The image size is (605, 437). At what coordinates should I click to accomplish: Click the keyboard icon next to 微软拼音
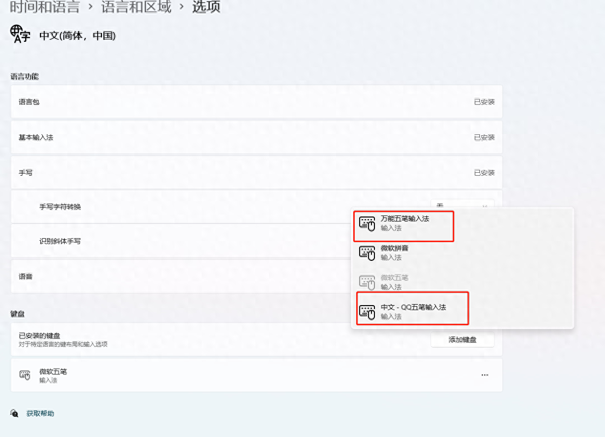tap(367, 253)
